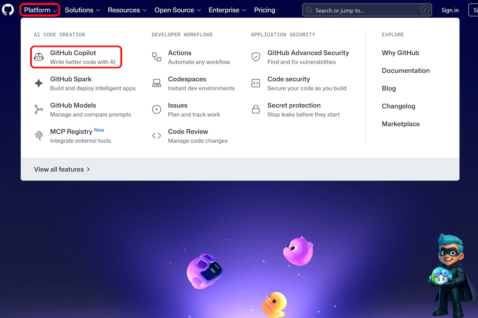The image size is (478, 318).
Task: Visit the GitHub Changelog
Action: (398, 106)
